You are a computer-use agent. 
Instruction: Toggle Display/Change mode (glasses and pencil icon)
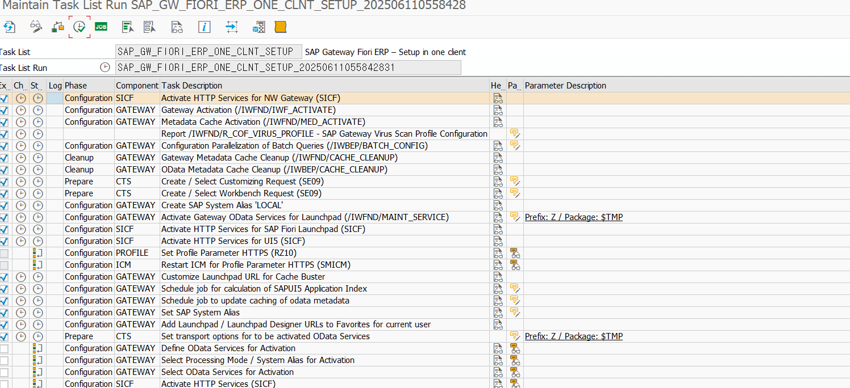(x=36, y=27)
